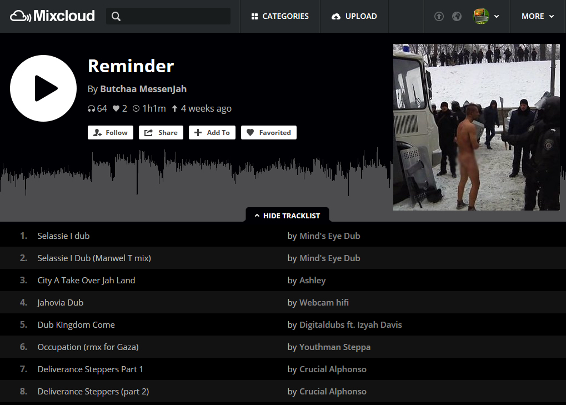Click the clock duration 1h1m

click(149, 109)
